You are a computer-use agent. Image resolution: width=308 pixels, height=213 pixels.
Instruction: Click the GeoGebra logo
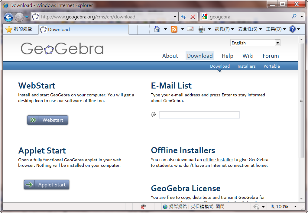point(62,48)
